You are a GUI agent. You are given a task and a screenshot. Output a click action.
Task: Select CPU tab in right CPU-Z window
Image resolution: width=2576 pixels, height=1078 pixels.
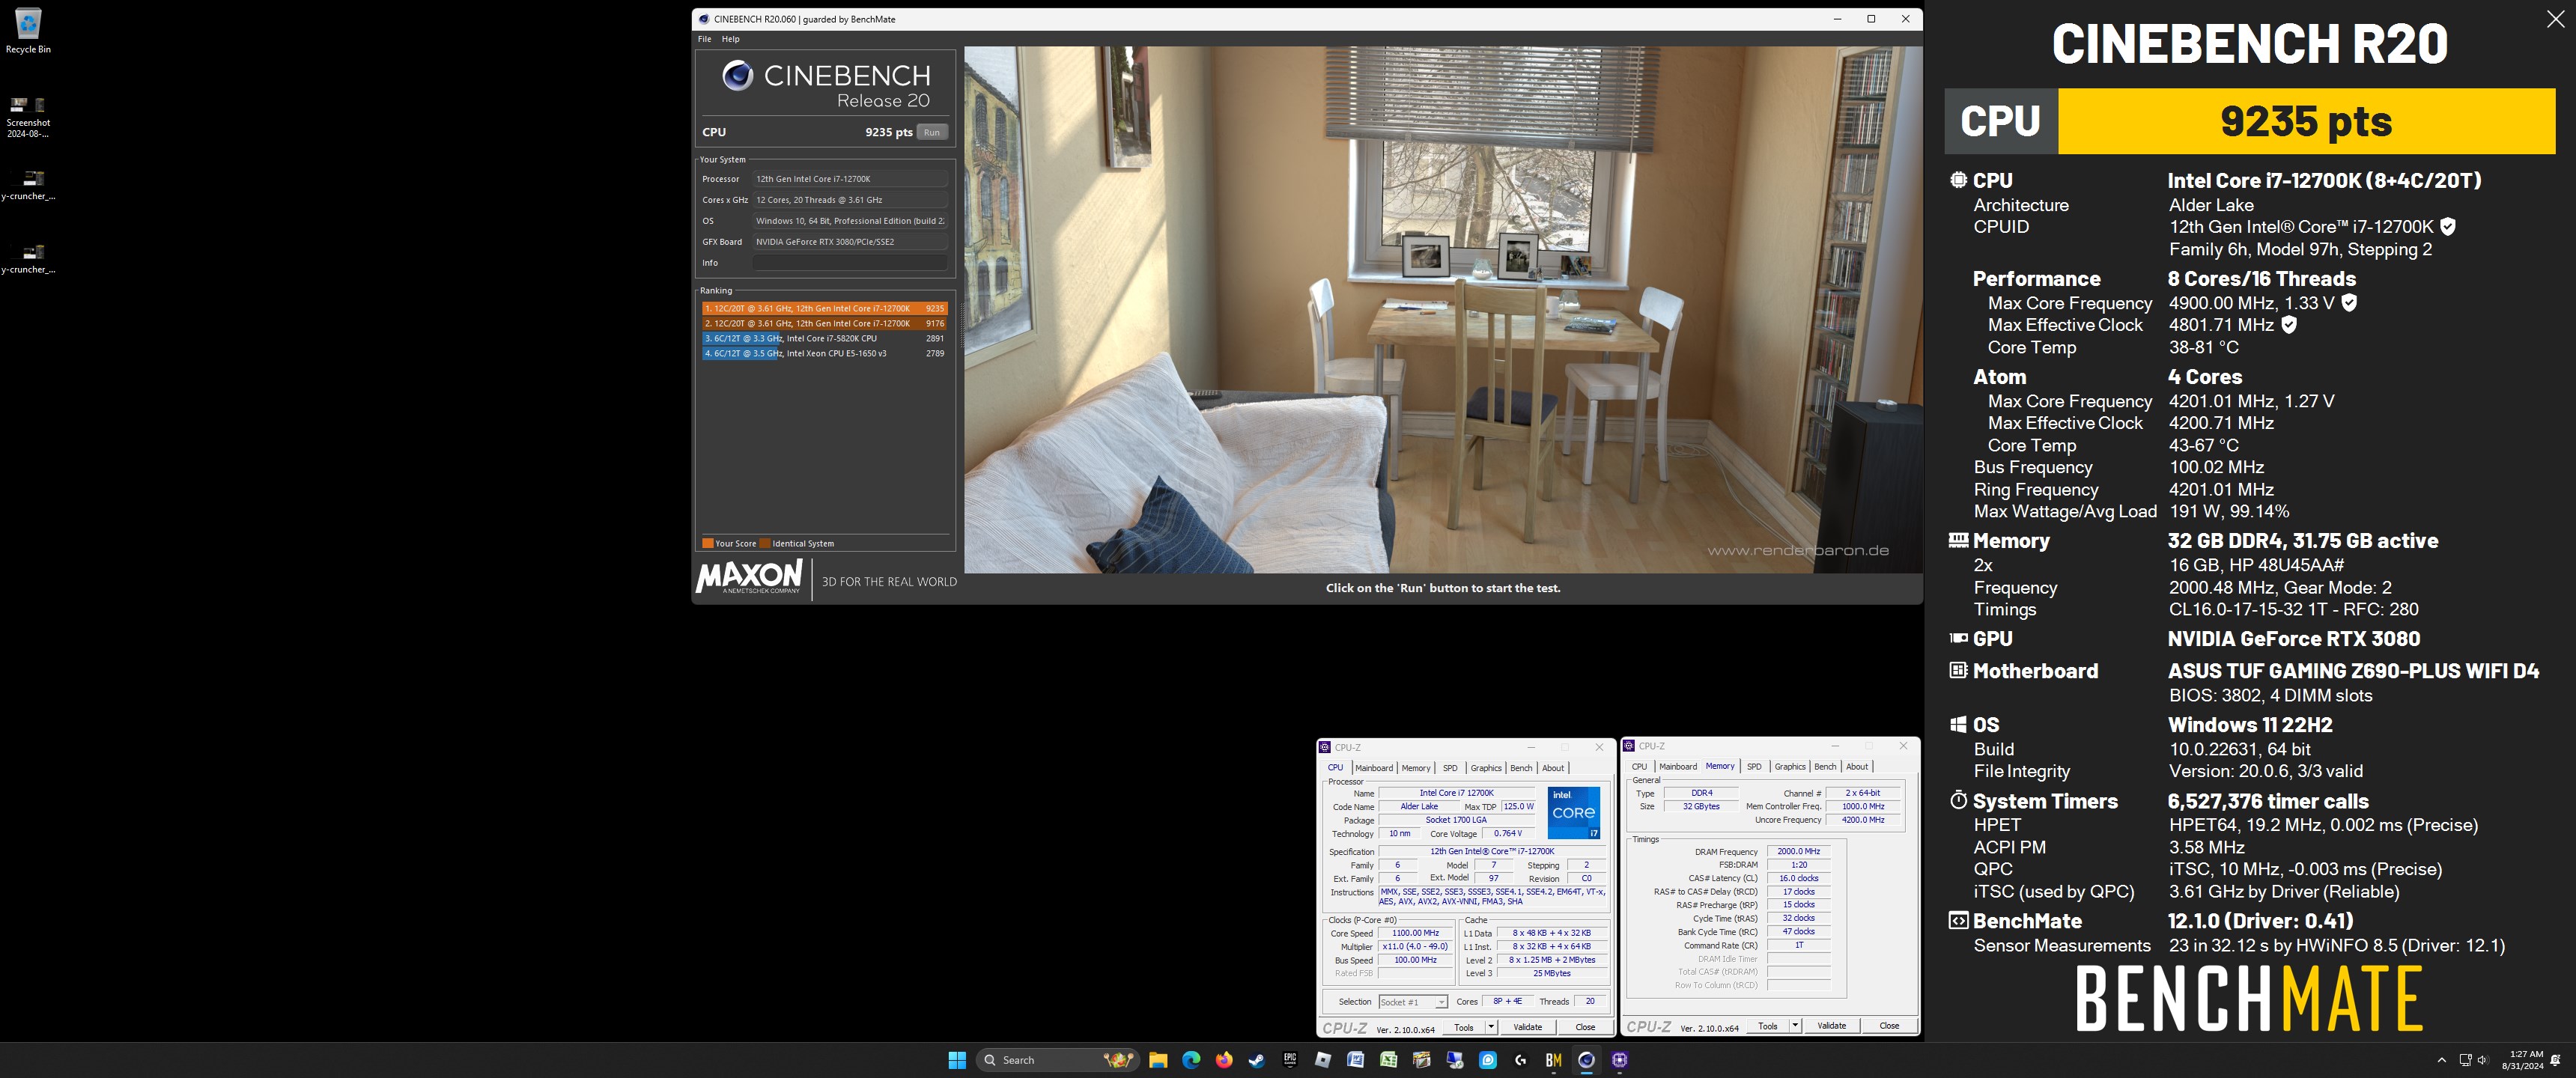(x=1639, y=767)
